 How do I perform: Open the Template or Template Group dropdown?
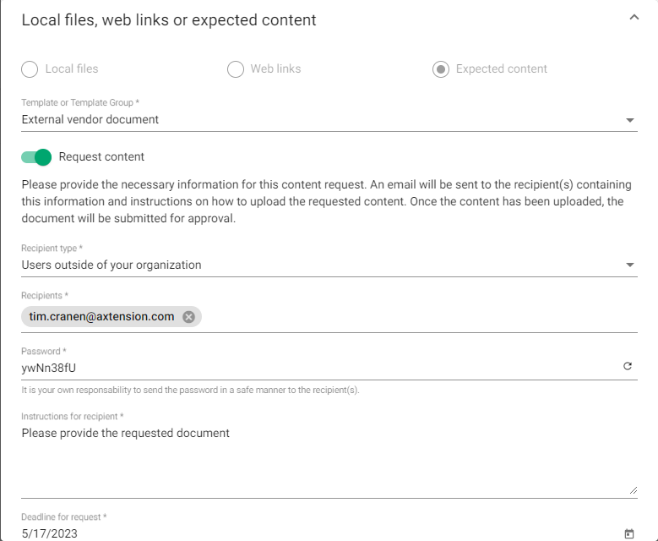630,120
